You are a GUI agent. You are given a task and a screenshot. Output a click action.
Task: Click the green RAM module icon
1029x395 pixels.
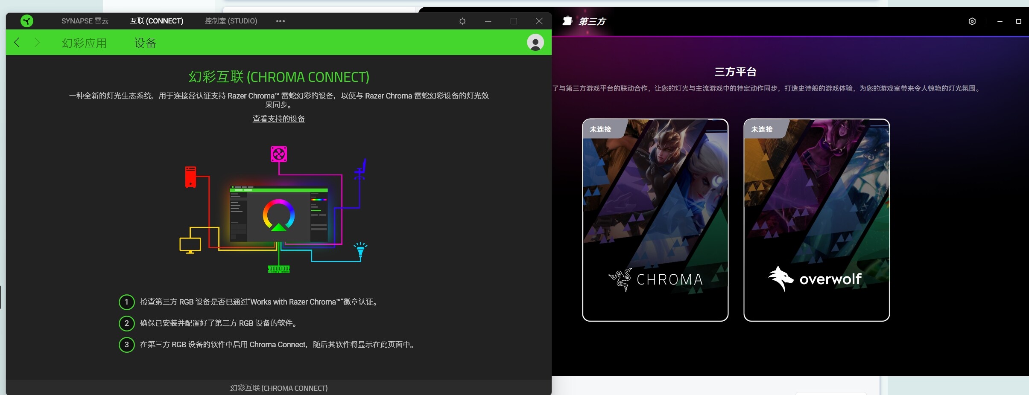click(x=279, y=269)
